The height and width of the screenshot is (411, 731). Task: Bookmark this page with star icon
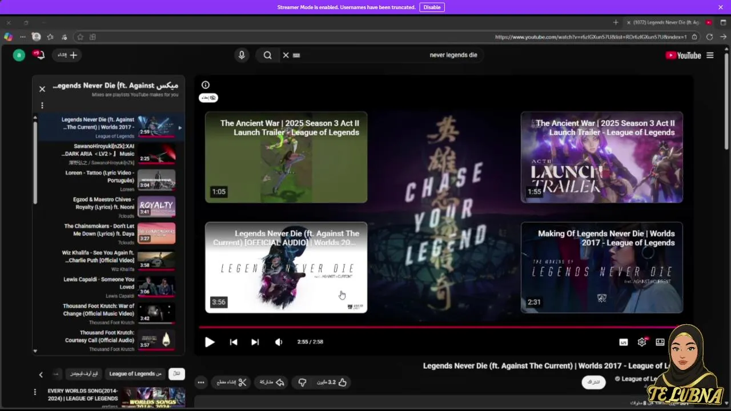point(80,37)
